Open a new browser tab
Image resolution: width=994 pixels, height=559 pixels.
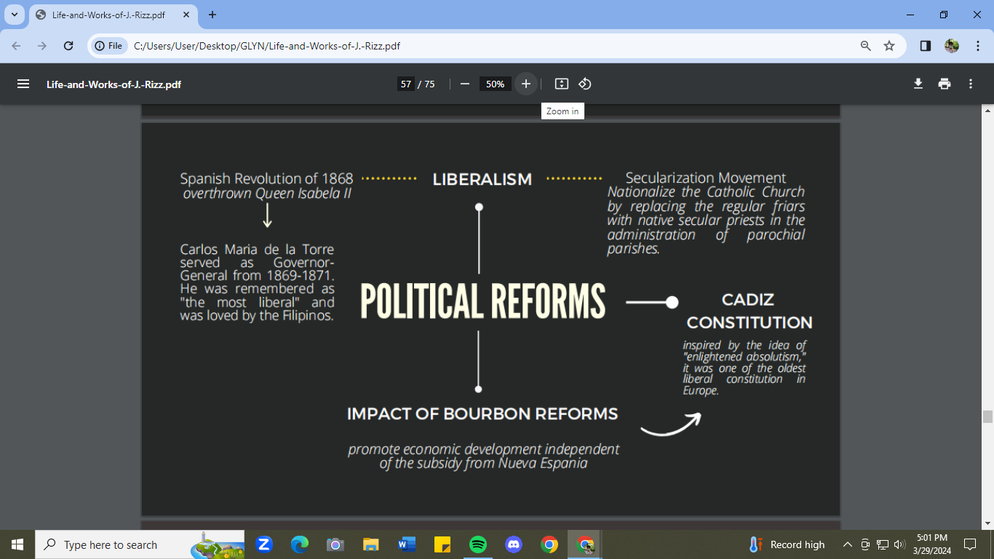click(212, 15)
